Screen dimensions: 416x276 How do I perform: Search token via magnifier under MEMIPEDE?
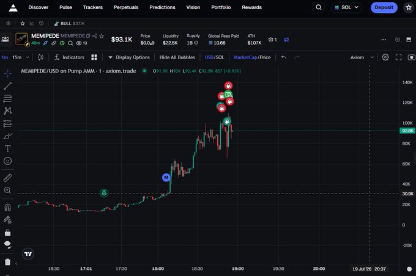70,43
